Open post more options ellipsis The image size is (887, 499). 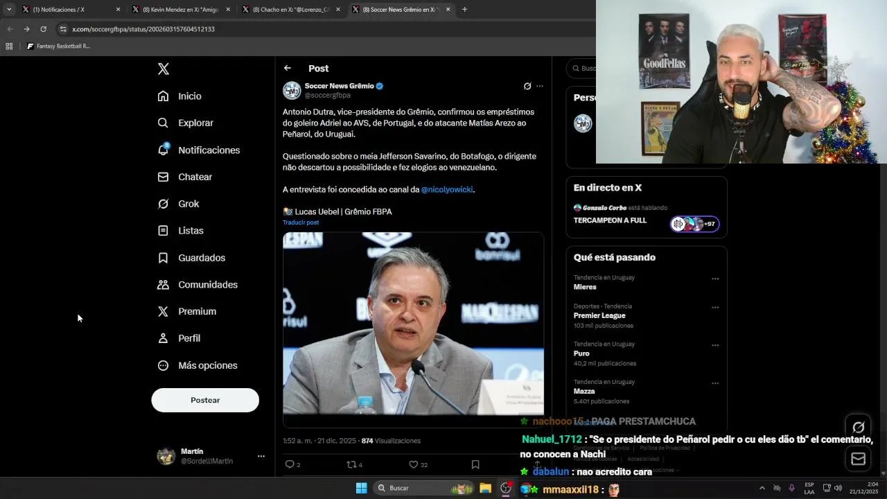pyautogui.click(x=540, y=86)
